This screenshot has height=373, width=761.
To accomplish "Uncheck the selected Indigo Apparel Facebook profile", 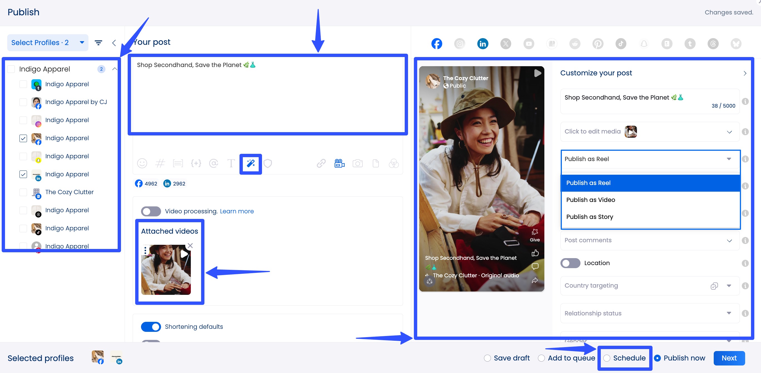I will click(x=23, y=138).
